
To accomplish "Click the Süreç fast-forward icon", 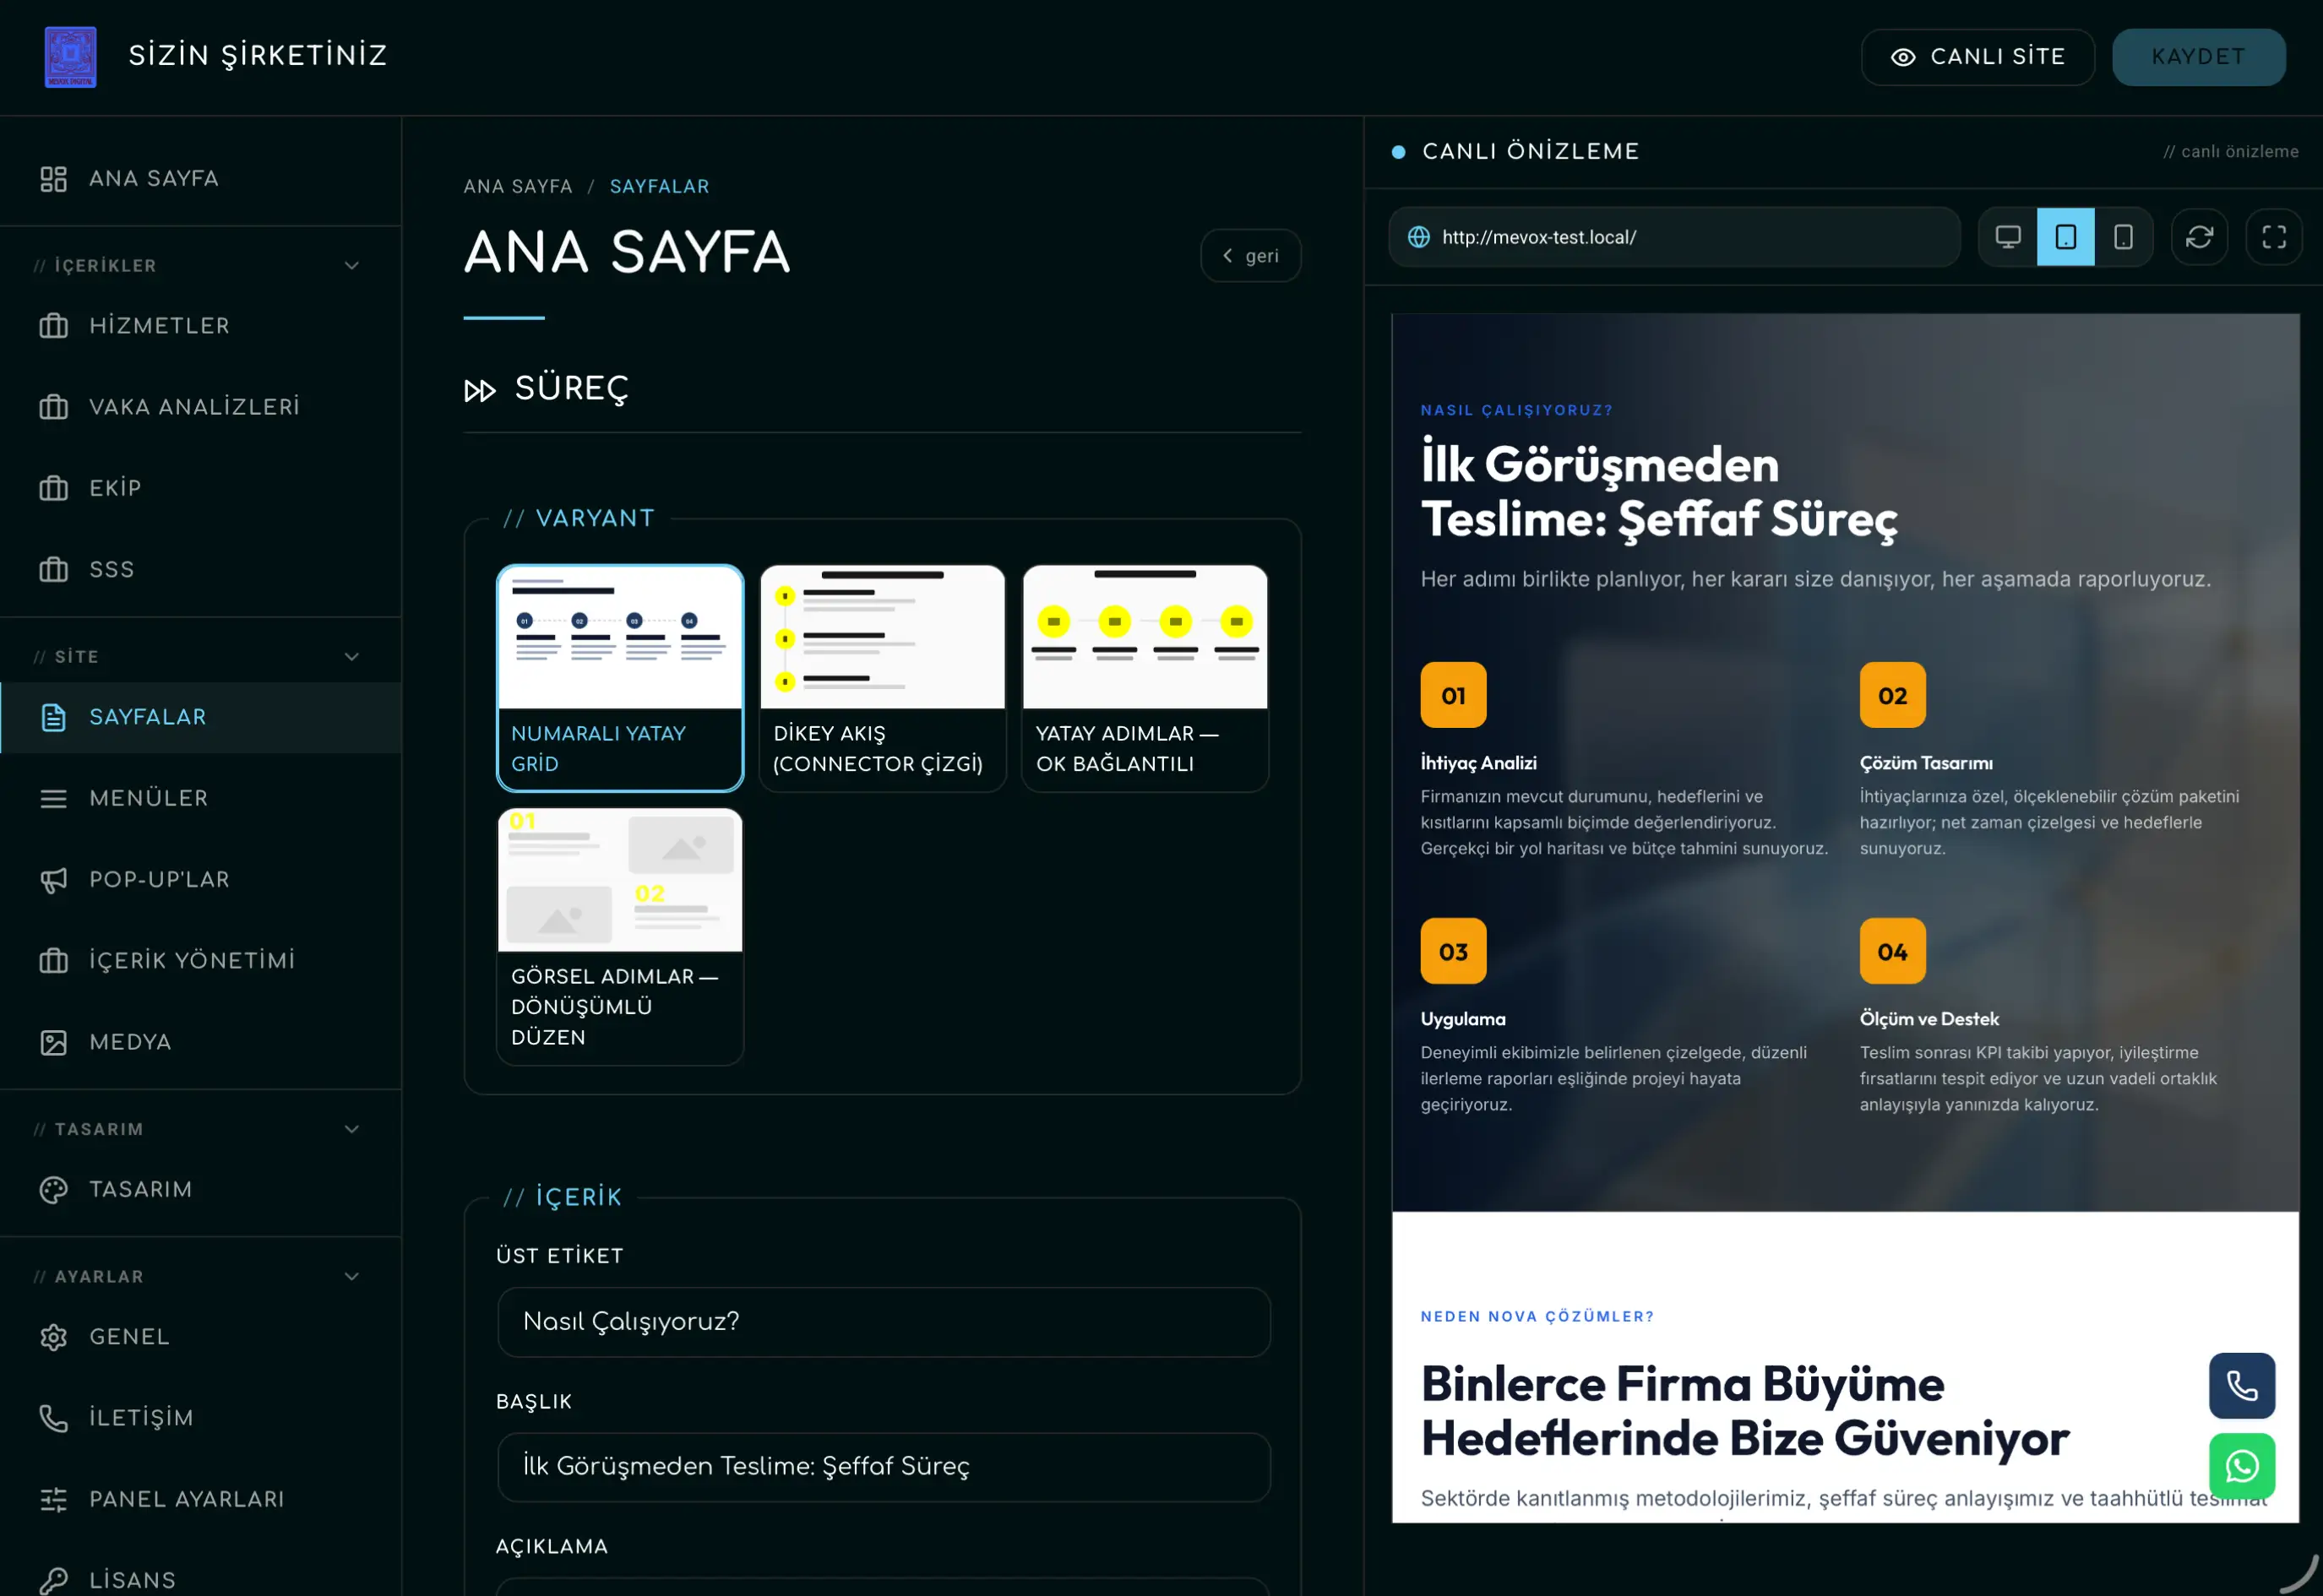I will tap(480, 391).
